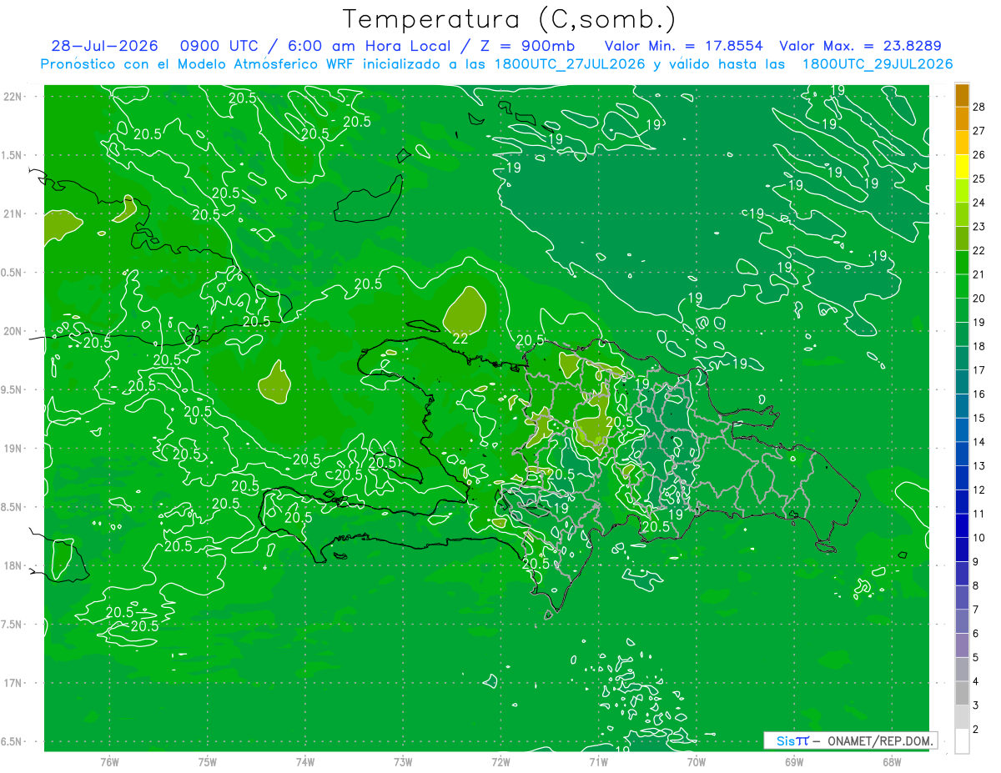1001x773 pixels.
Task: Click the '74W' longitude axis label
Action: [x=305, y=761]
